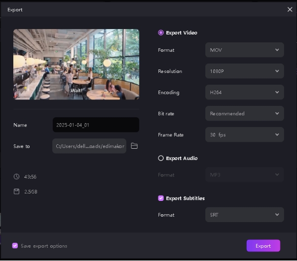Click the video preview thumbnail
Viewport: 297px width, 261px height.
(76, 64)
